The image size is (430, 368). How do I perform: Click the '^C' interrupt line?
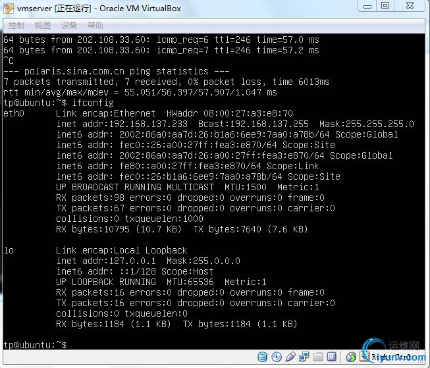tap(9, 61)
